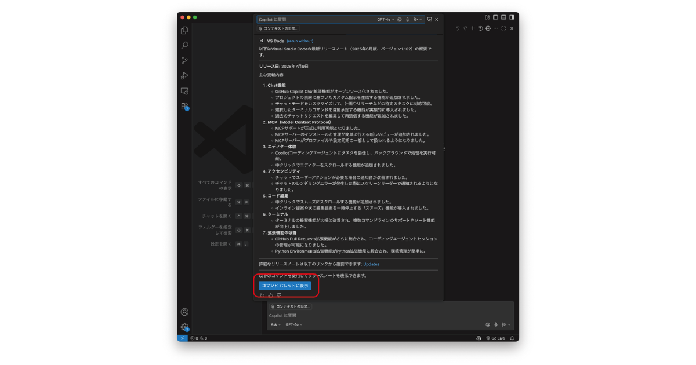Start voice input in the quick chat box

point(408,20)
